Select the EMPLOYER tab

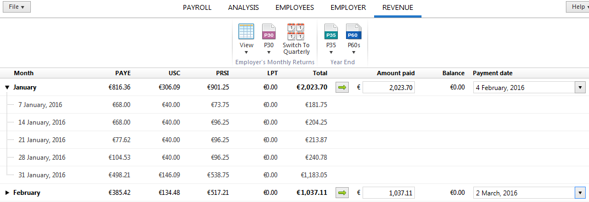(x=348, y=8)
